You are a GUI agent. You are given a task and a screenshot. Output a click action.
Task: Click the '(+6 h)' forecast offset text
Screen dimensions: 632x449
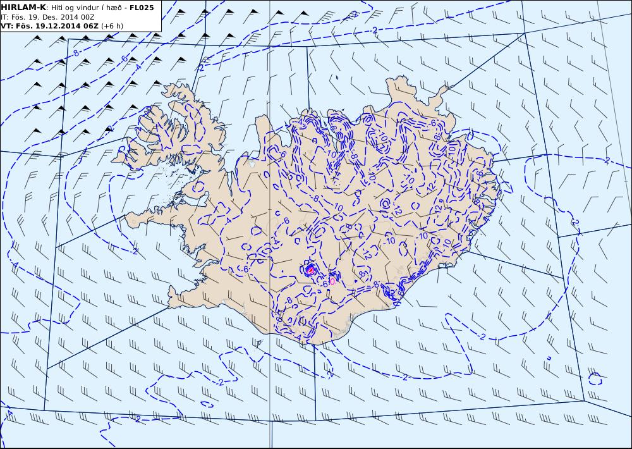tap(112, 26)
